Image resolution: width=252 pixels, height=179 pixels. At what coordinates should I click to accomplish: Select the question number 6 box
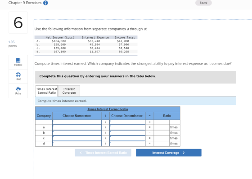[x=18, y=22]
